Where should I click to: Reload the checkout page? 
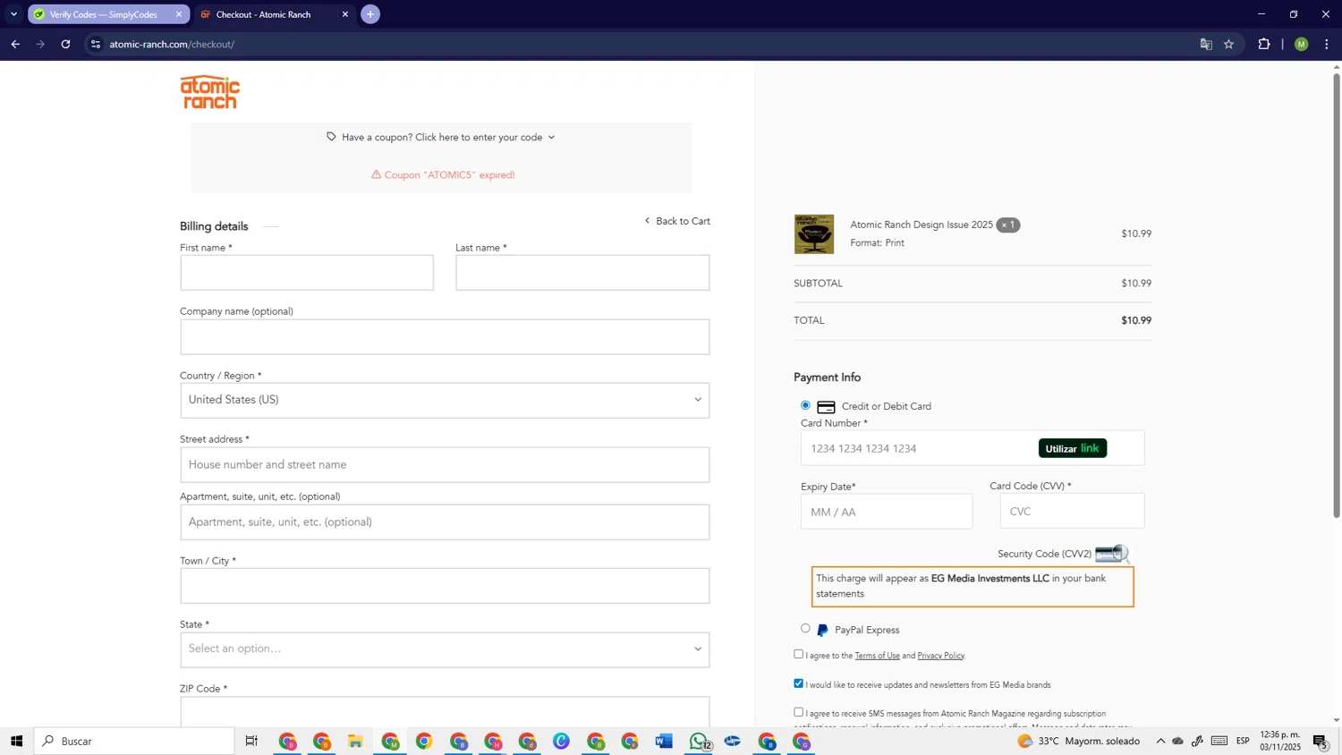[65, 44]
